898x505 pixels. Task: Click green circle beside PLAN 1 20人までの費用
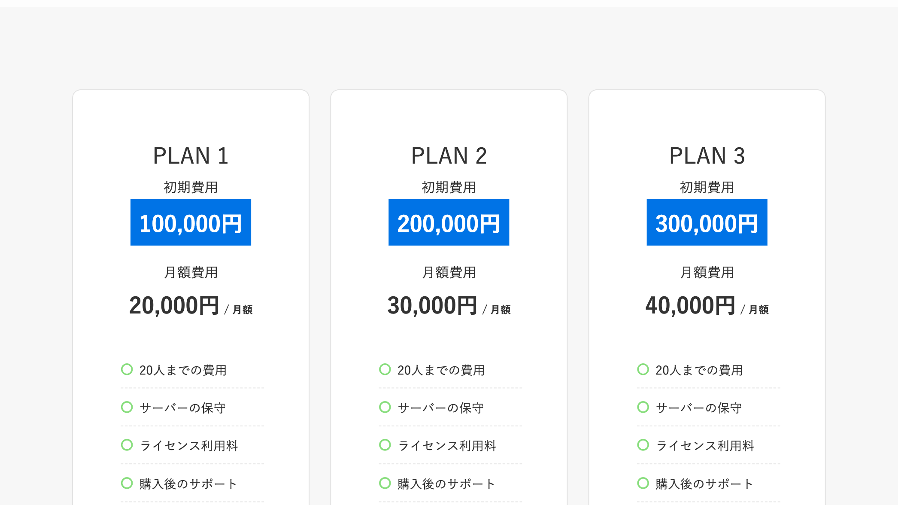[x=127, y=369]
